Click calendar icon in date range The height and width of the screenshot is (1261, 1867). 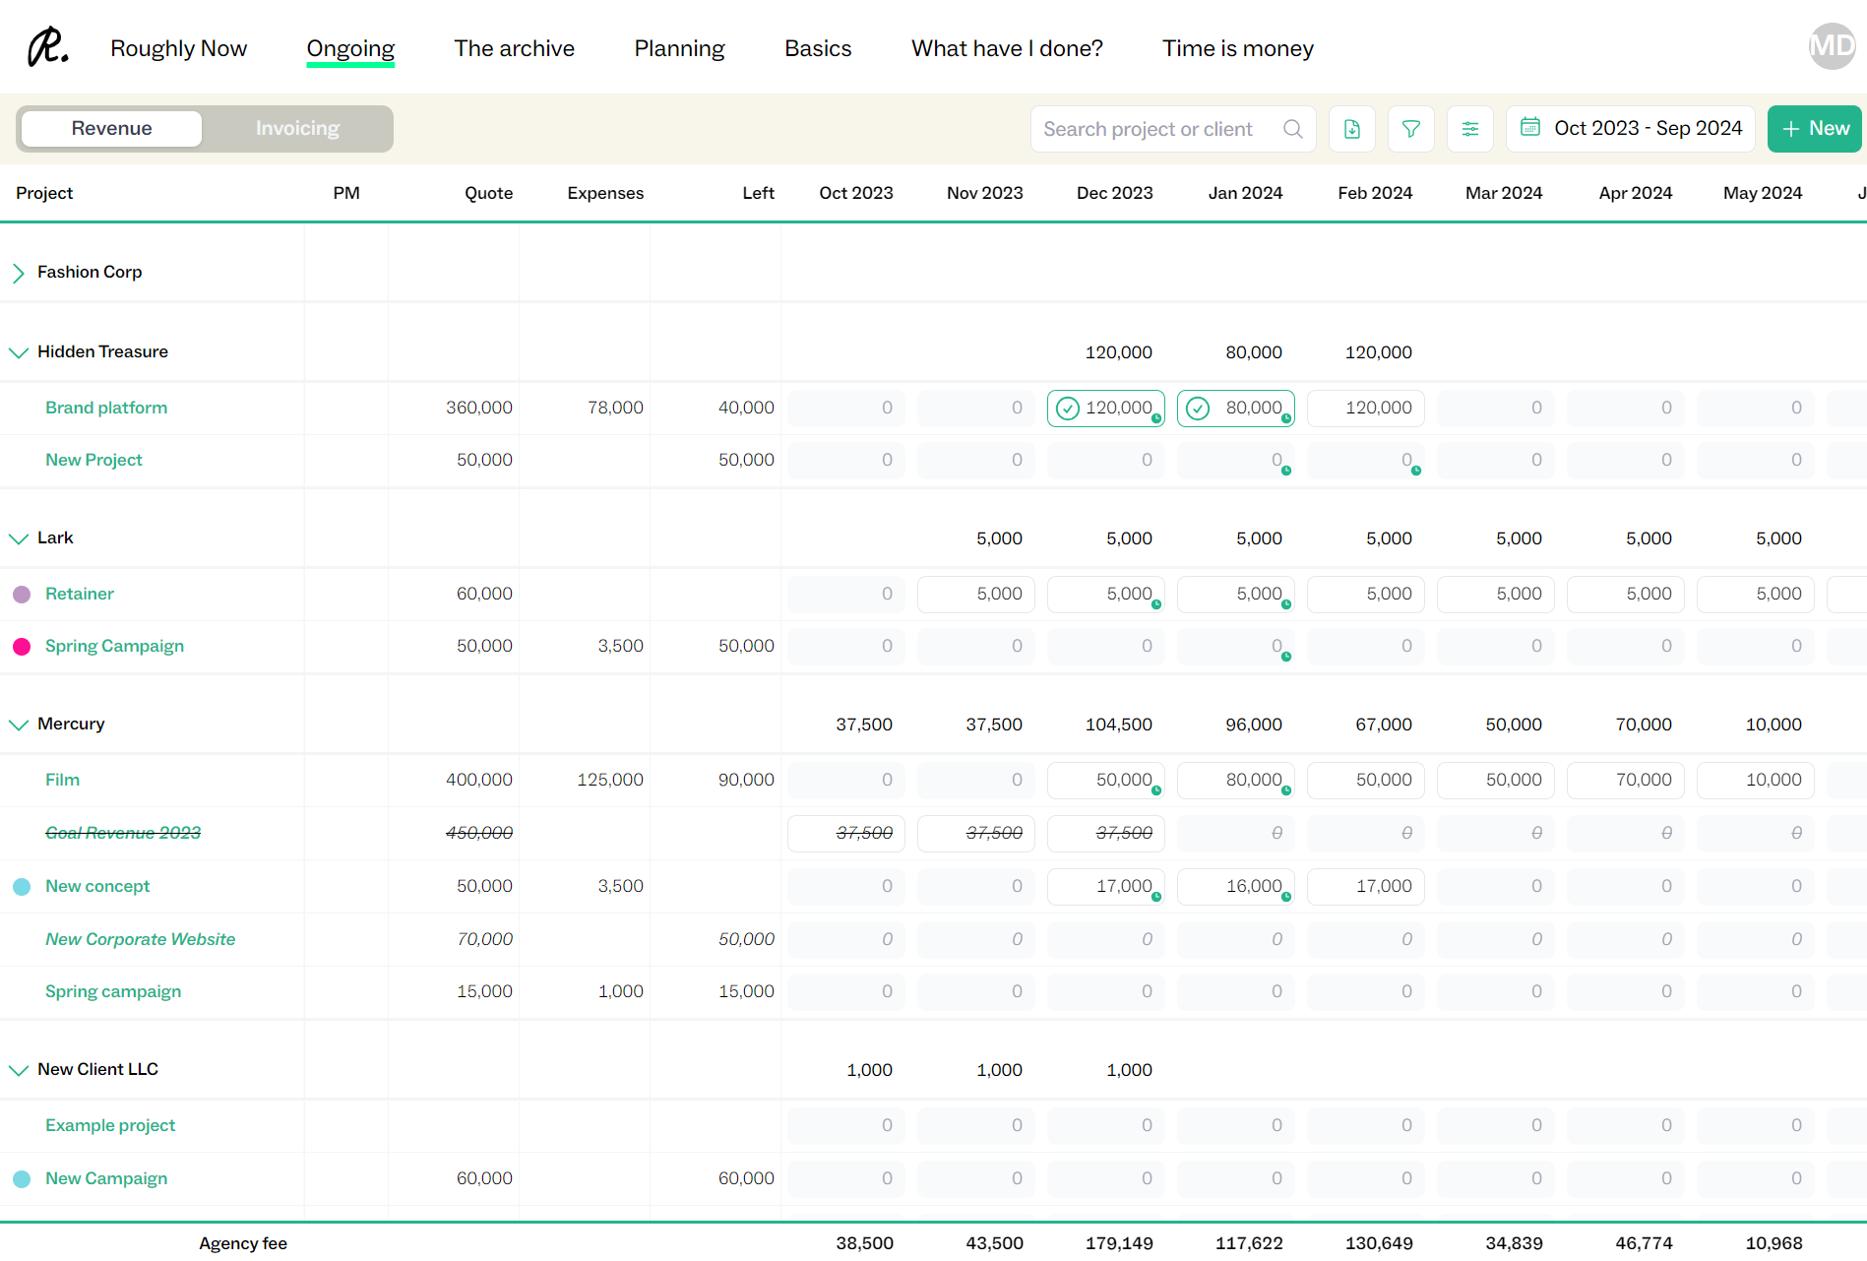coord(1529,128)
